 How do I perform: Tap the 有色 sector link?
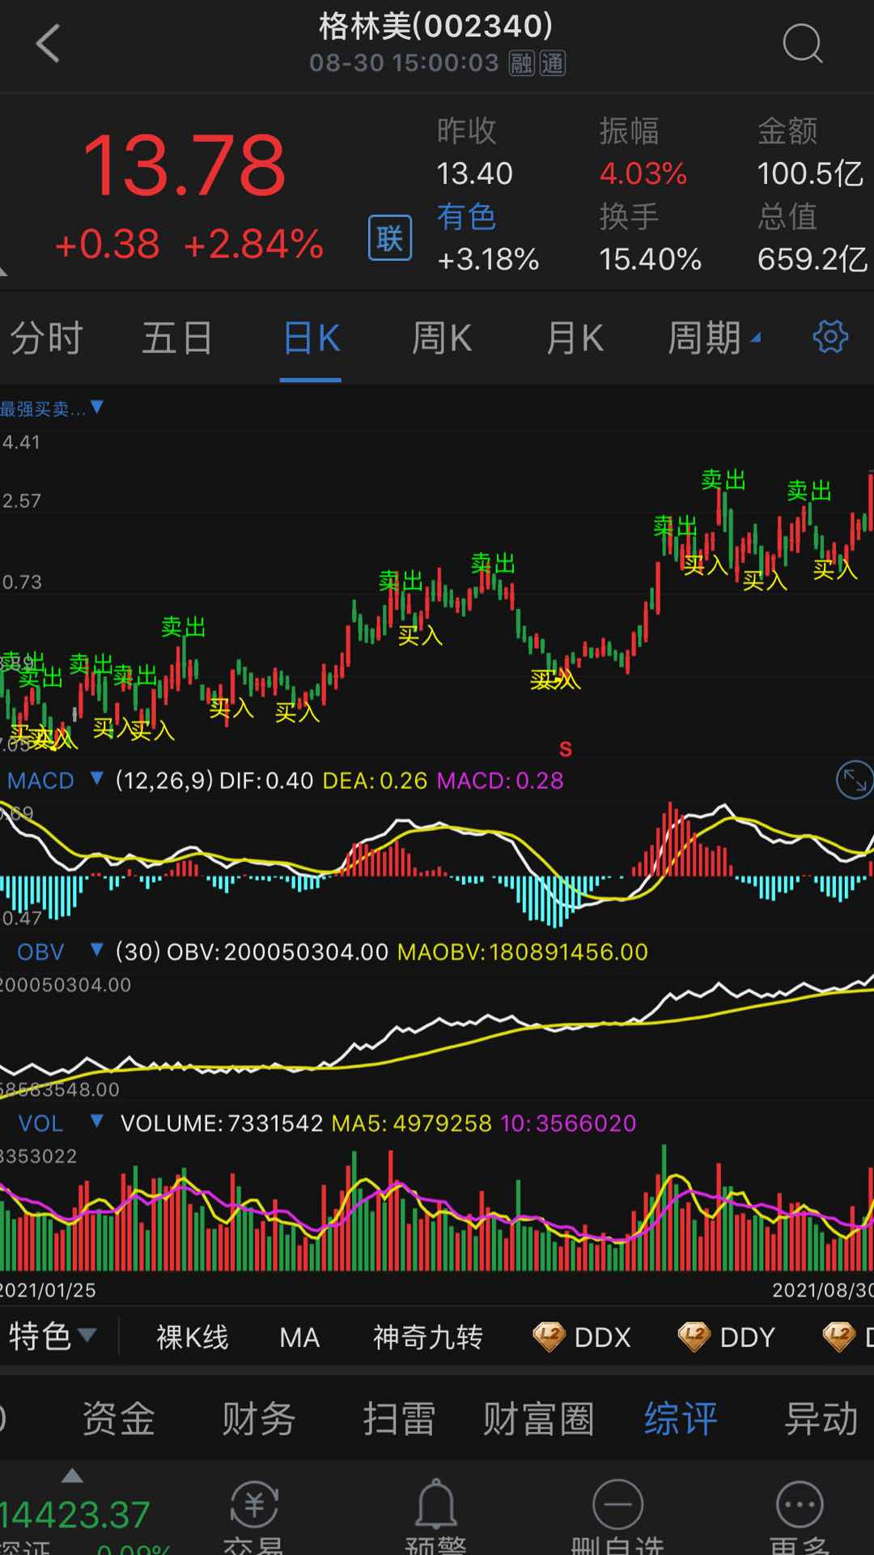(466, 216)
